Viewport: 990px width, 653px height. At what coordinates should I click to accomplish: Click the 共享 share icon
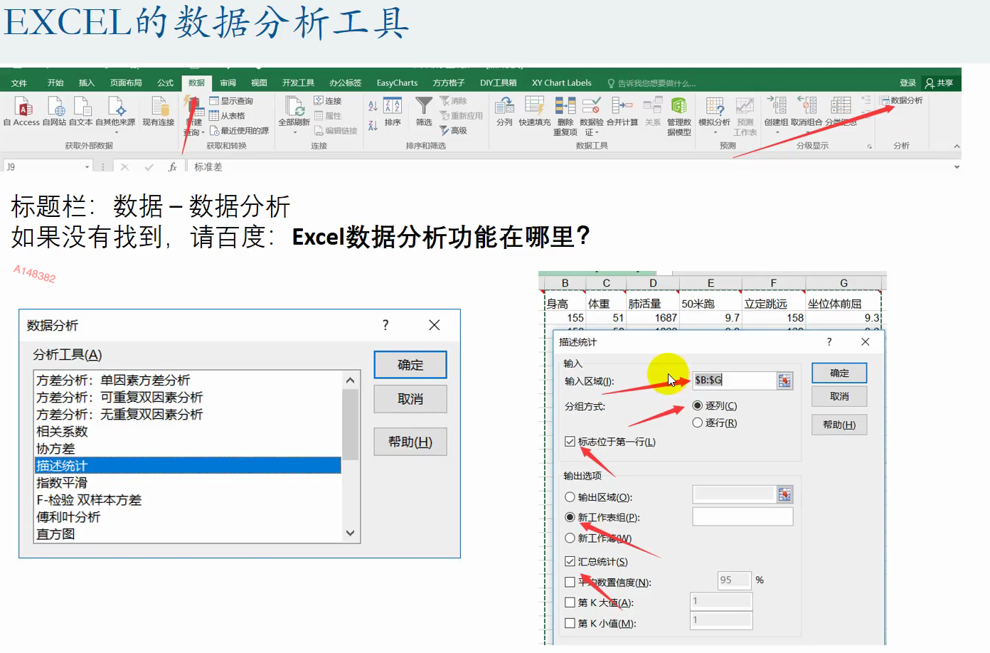click(x=930, y=83)
